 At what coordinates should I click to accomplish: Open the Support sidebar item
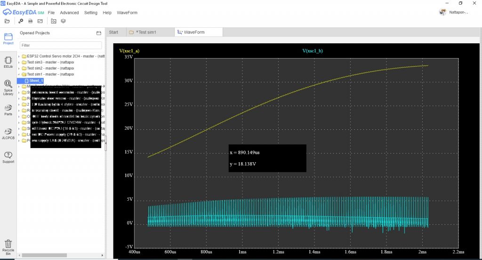[x=8, y=158]
